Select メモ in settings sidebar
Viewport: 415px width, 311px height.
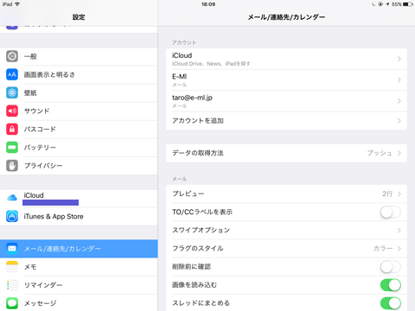tap(79, 267)
